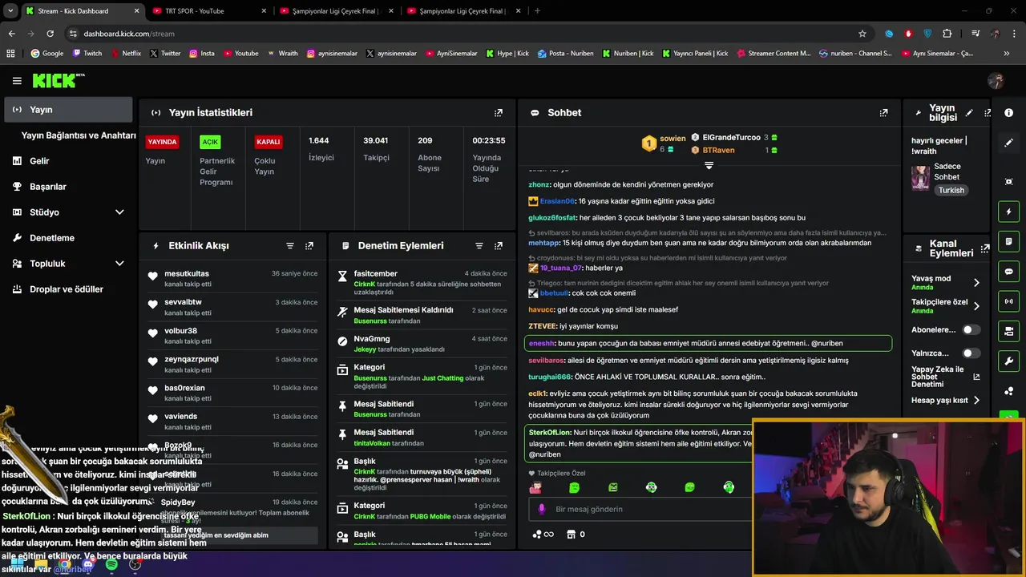Open the new tab plus button
The width and height of the screenshot is (1026, 577).
click(x=537, y=11)
